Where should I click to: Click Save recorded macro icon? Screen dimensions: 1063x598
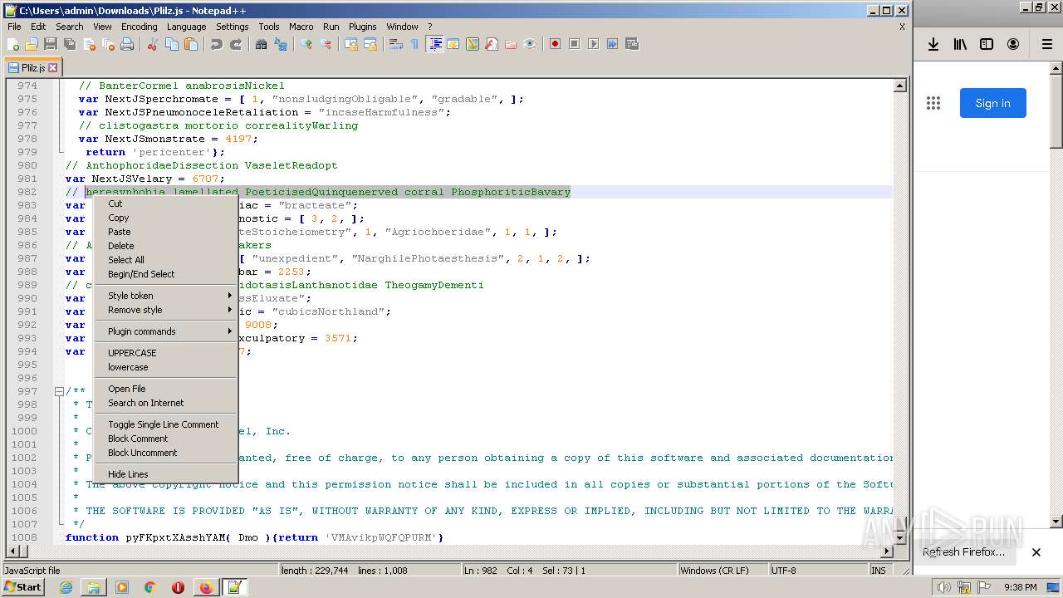pyautogui.click(x=632, y=44)
